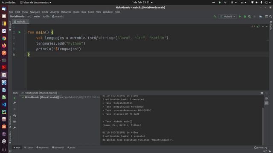Toggle the Project tool window stripe
Screen dimensions: 273x153
pyautogui.click(x=10, y=25)
